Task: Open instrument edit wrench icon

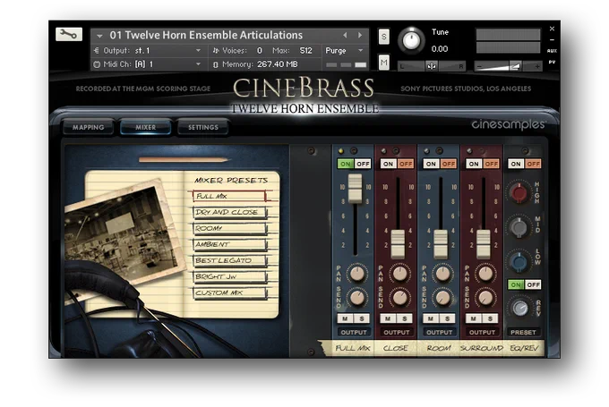Action: coord(69,34)
